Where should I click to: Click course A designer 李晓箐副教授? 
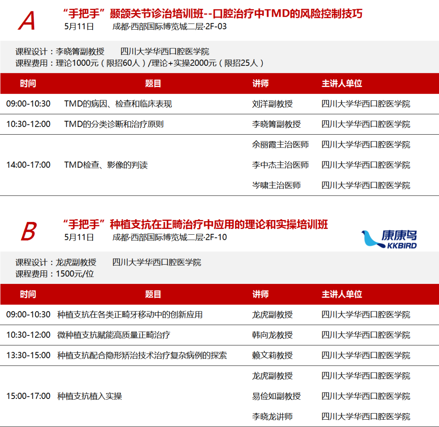coord(80,52)
